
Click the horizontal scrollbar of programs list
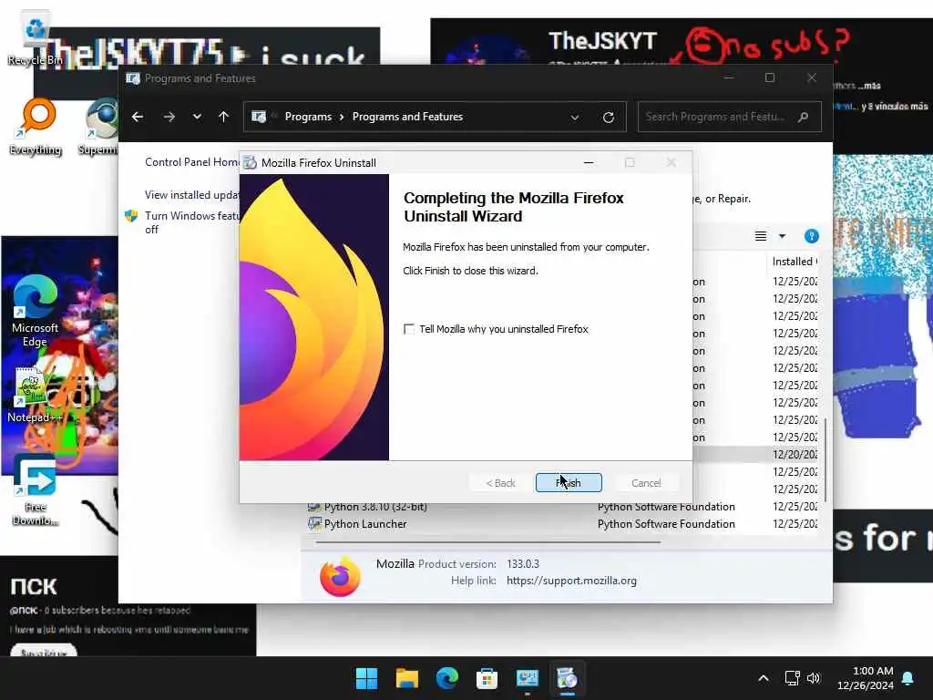(488, 542)
